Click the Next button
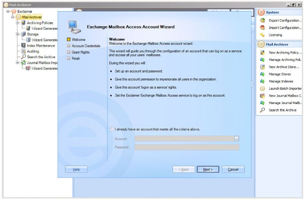 (x=208, y=169)
